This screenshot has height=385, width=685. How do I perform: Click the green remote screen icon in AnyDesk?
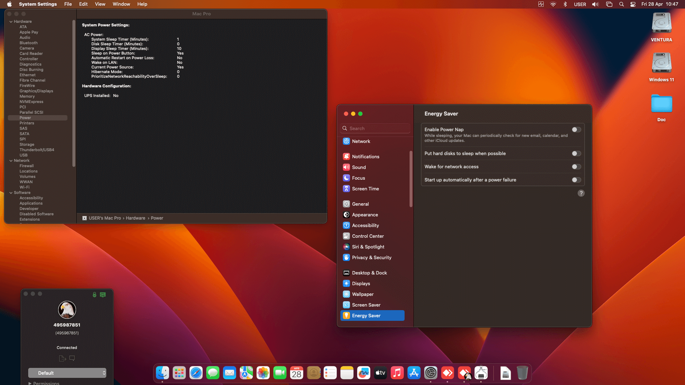click(103, 294)
